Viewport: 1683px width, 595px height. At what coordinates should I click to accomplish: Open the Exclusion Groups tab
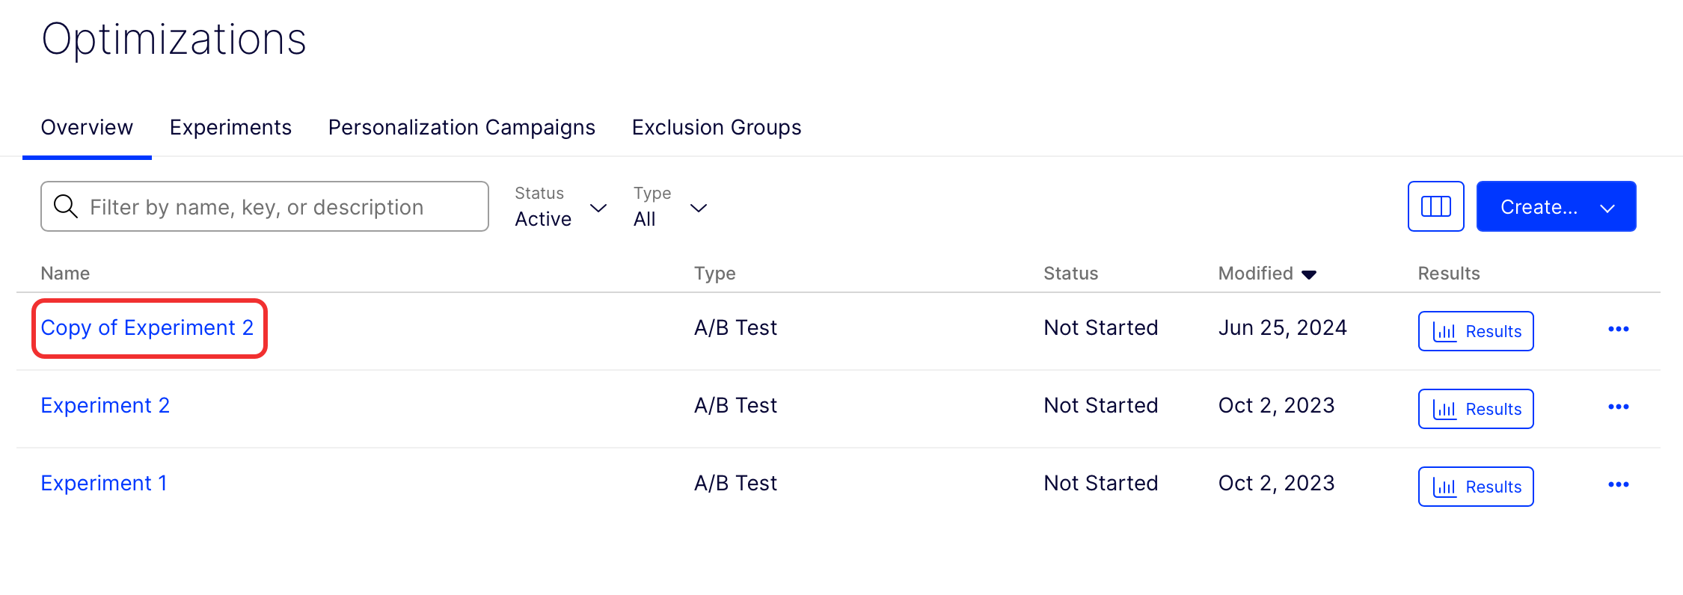(716, 128)
